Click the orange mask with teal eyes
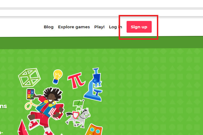This screenshot has height=135, width=203. coord(94,130)
